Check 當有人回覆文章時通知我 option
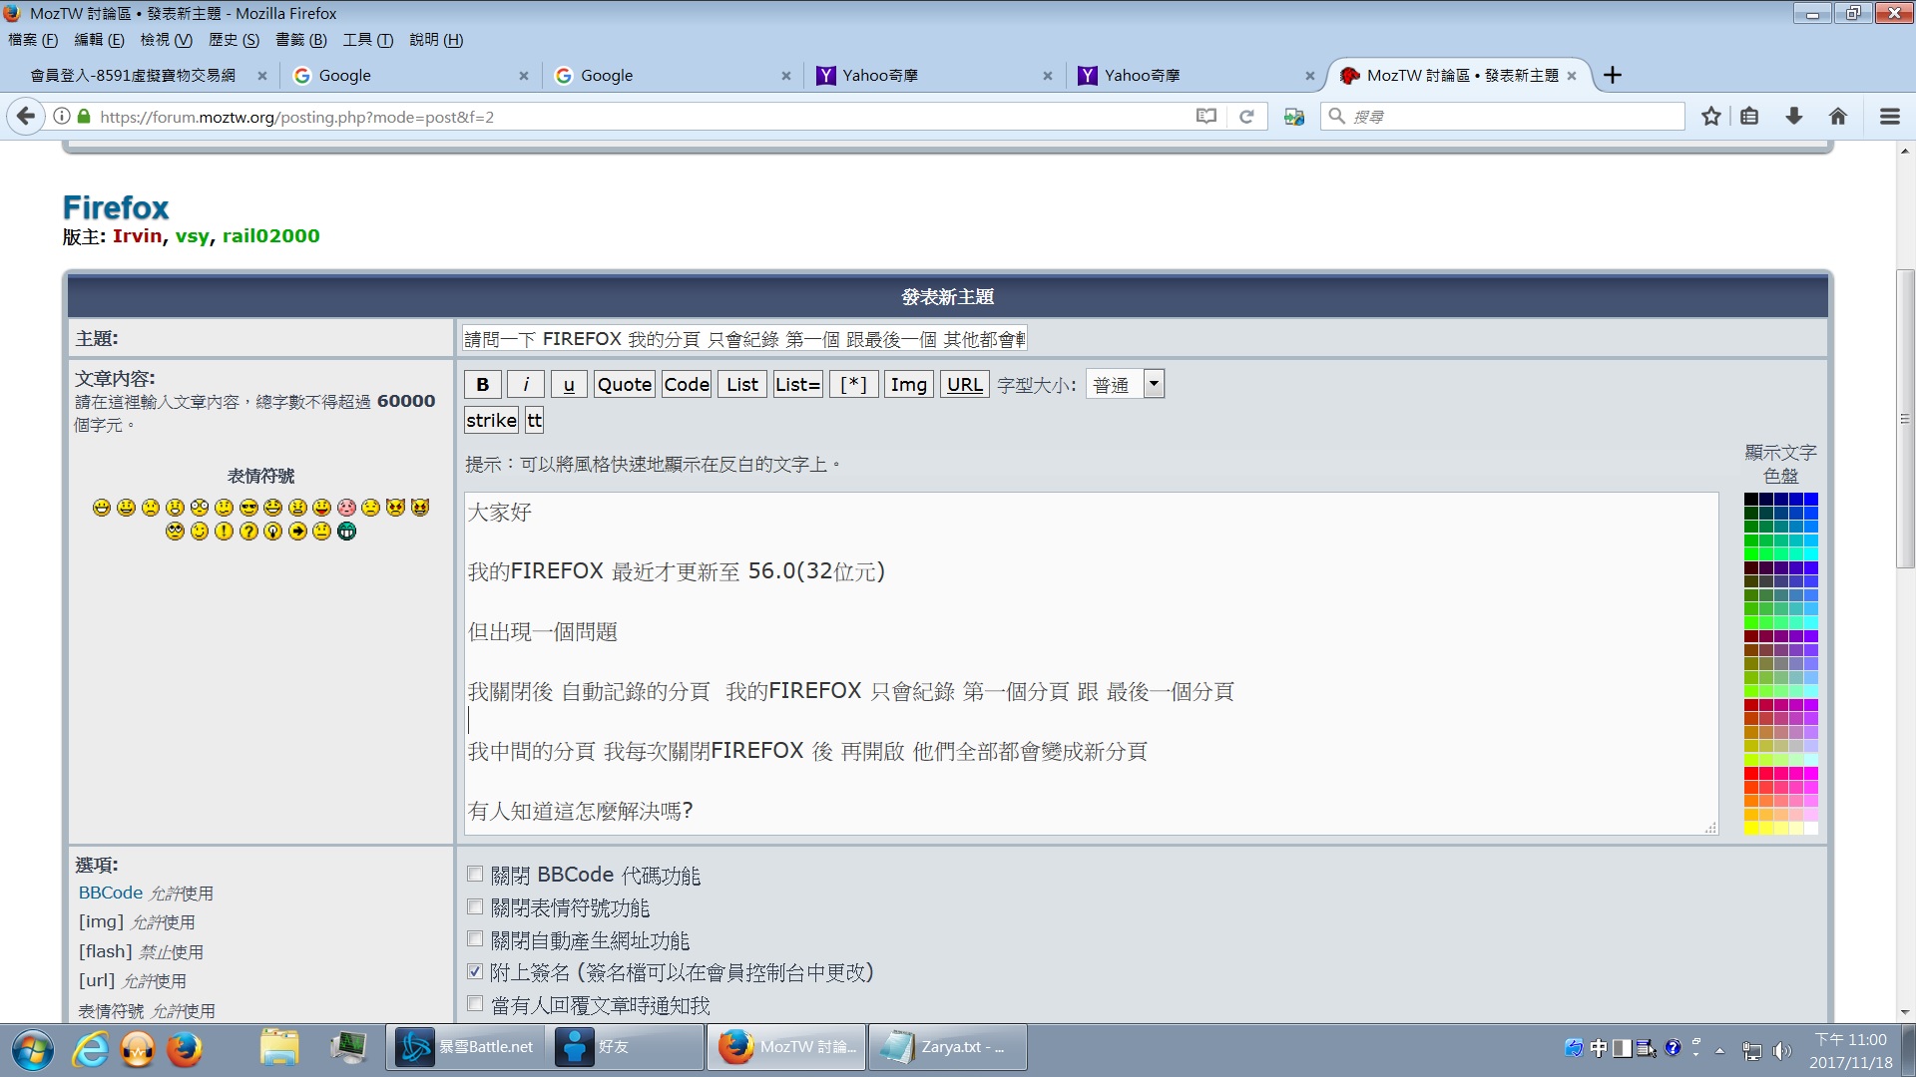Image resolution: width=1916 pixels, height=1077 pixels. click(x=475, y=1004)
